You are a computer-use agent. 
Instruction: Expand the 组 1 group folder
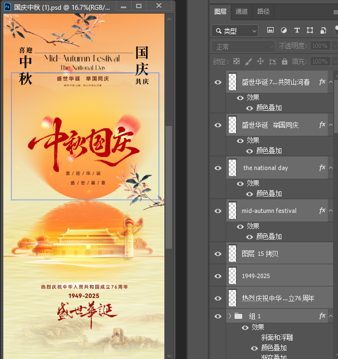(230, 316)
